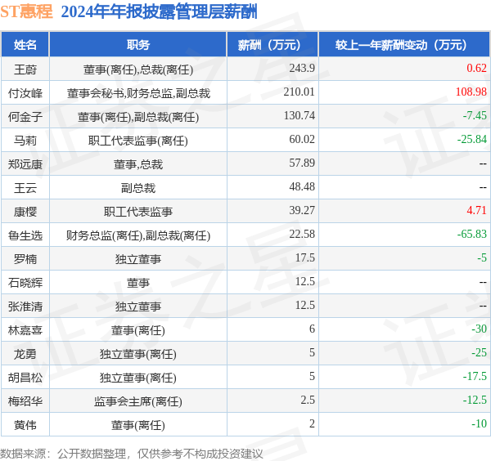The height and width of the screenshot is (461, 491).
Task: Click the salary change value 4.71
Action: click(x=476, y=211)
